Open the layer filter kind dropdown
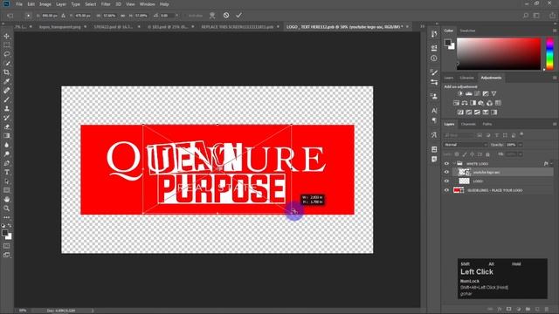 pyautogui.click(x=459, y=135)
